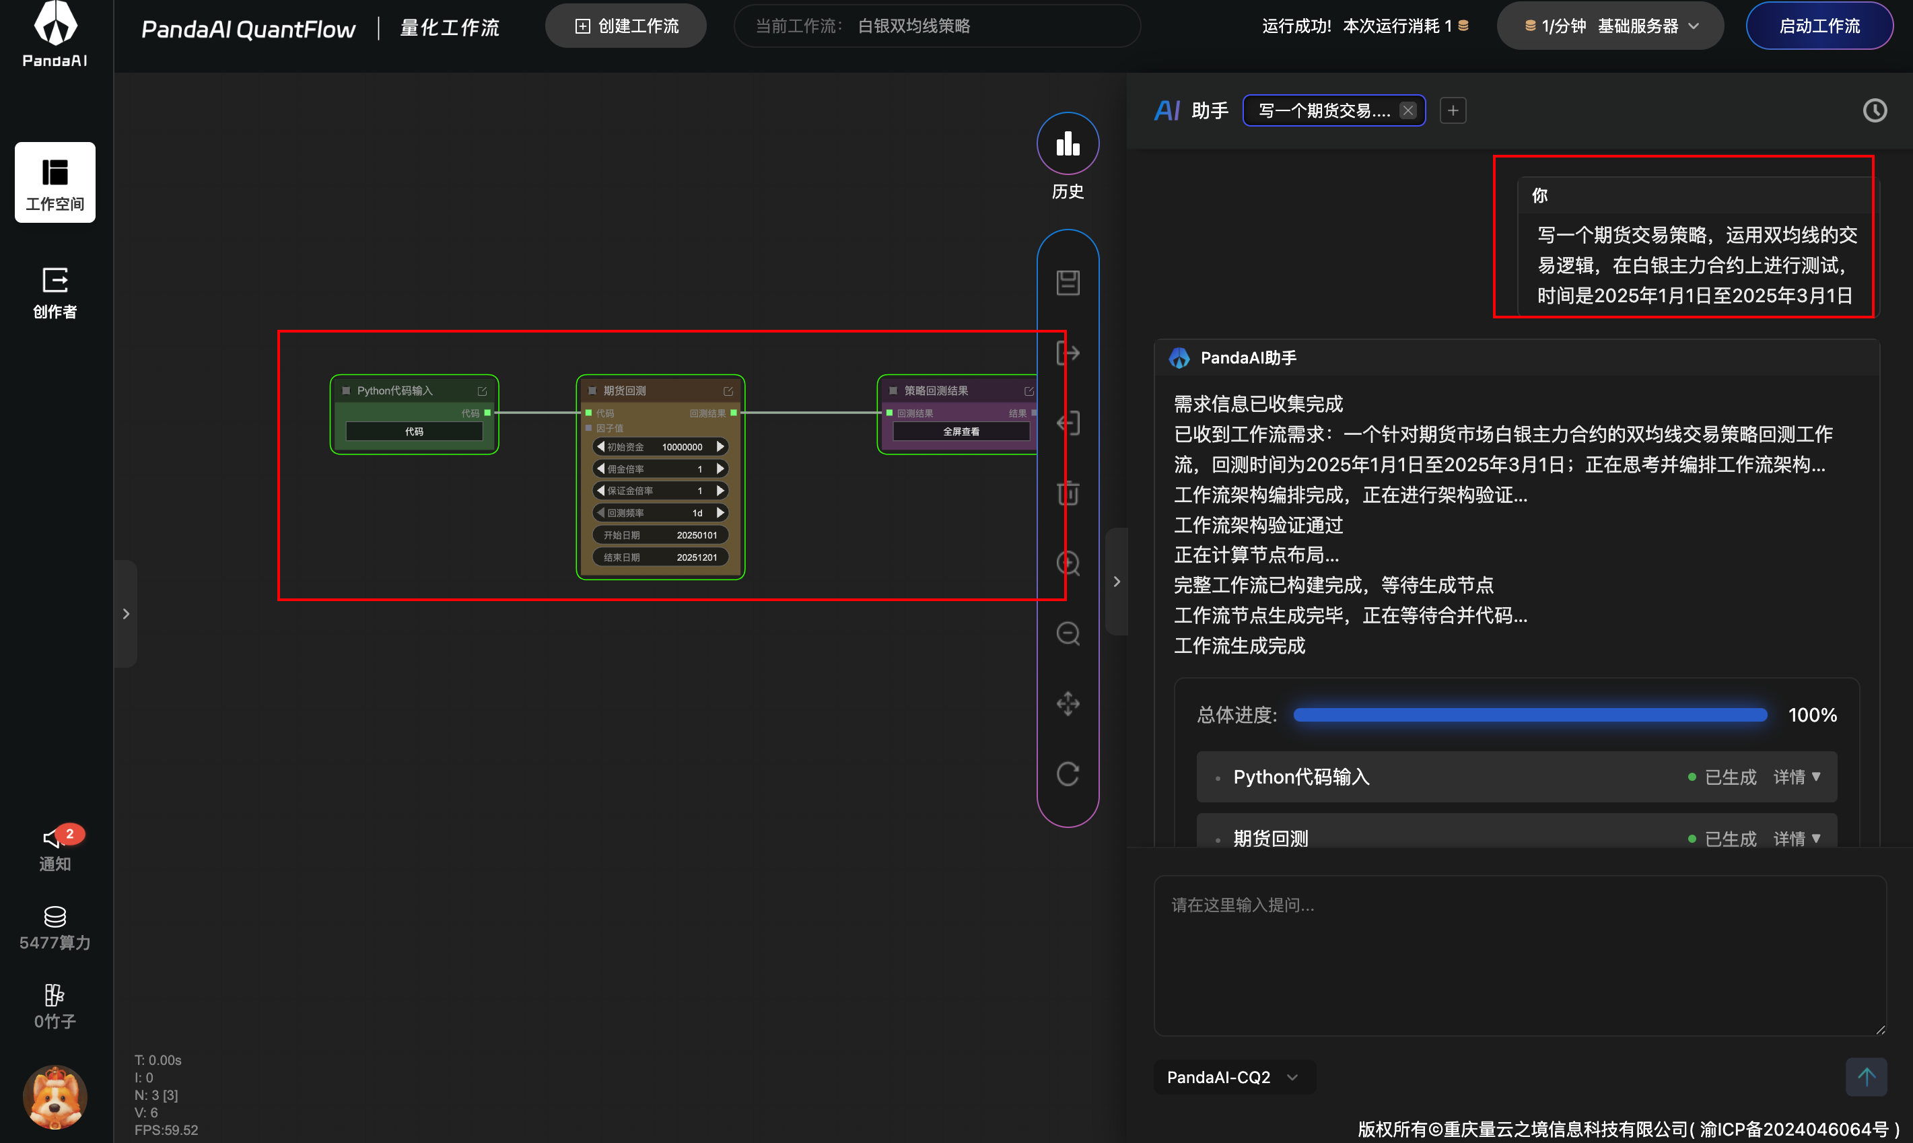Zoom in on the workflow canvas

point(1068,563)
